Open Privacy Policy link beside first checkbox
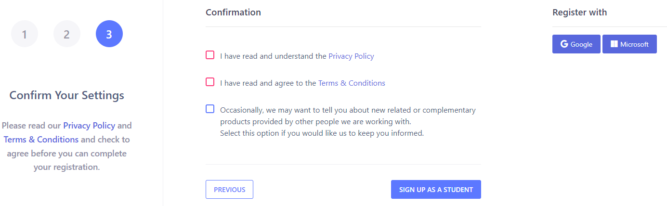This screenshot has height=206, width=667. coord(351,56)
